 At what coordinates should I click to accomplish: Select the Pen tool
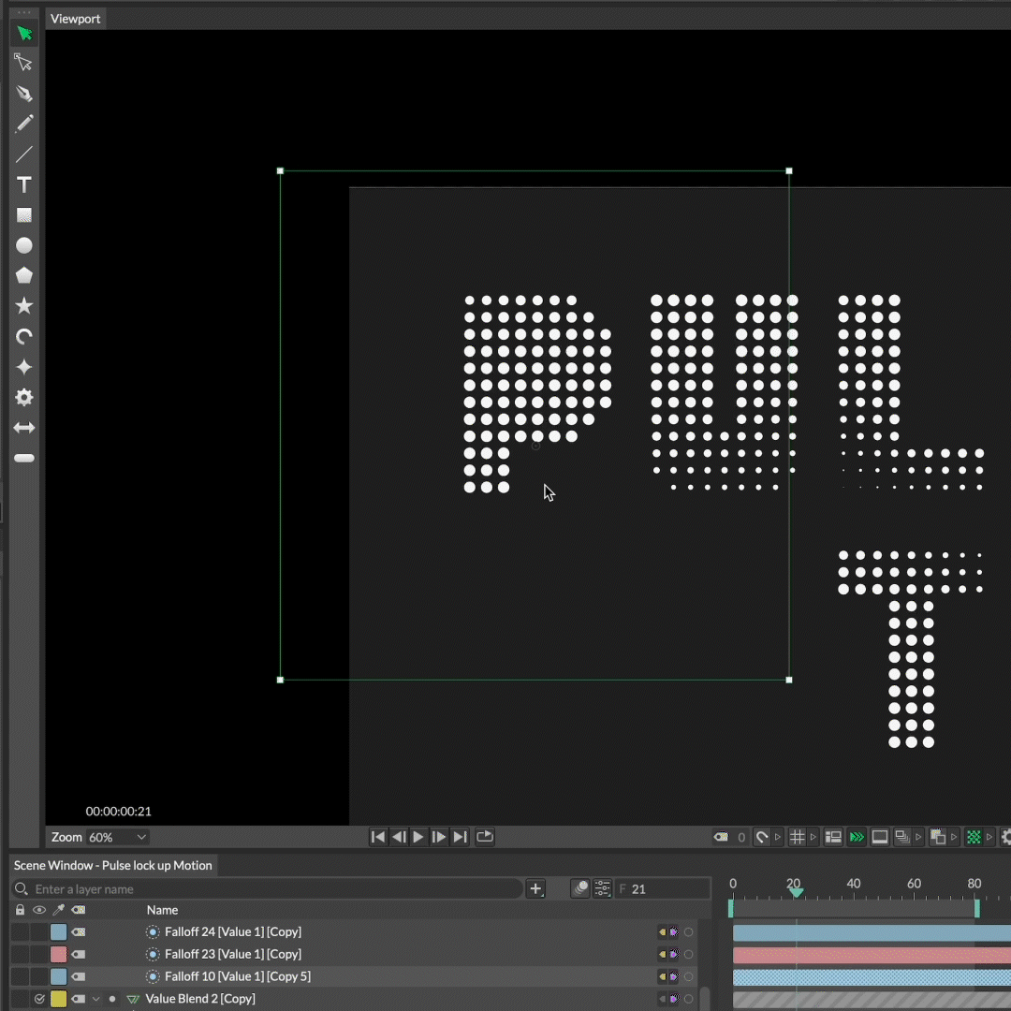pos(24,94)
